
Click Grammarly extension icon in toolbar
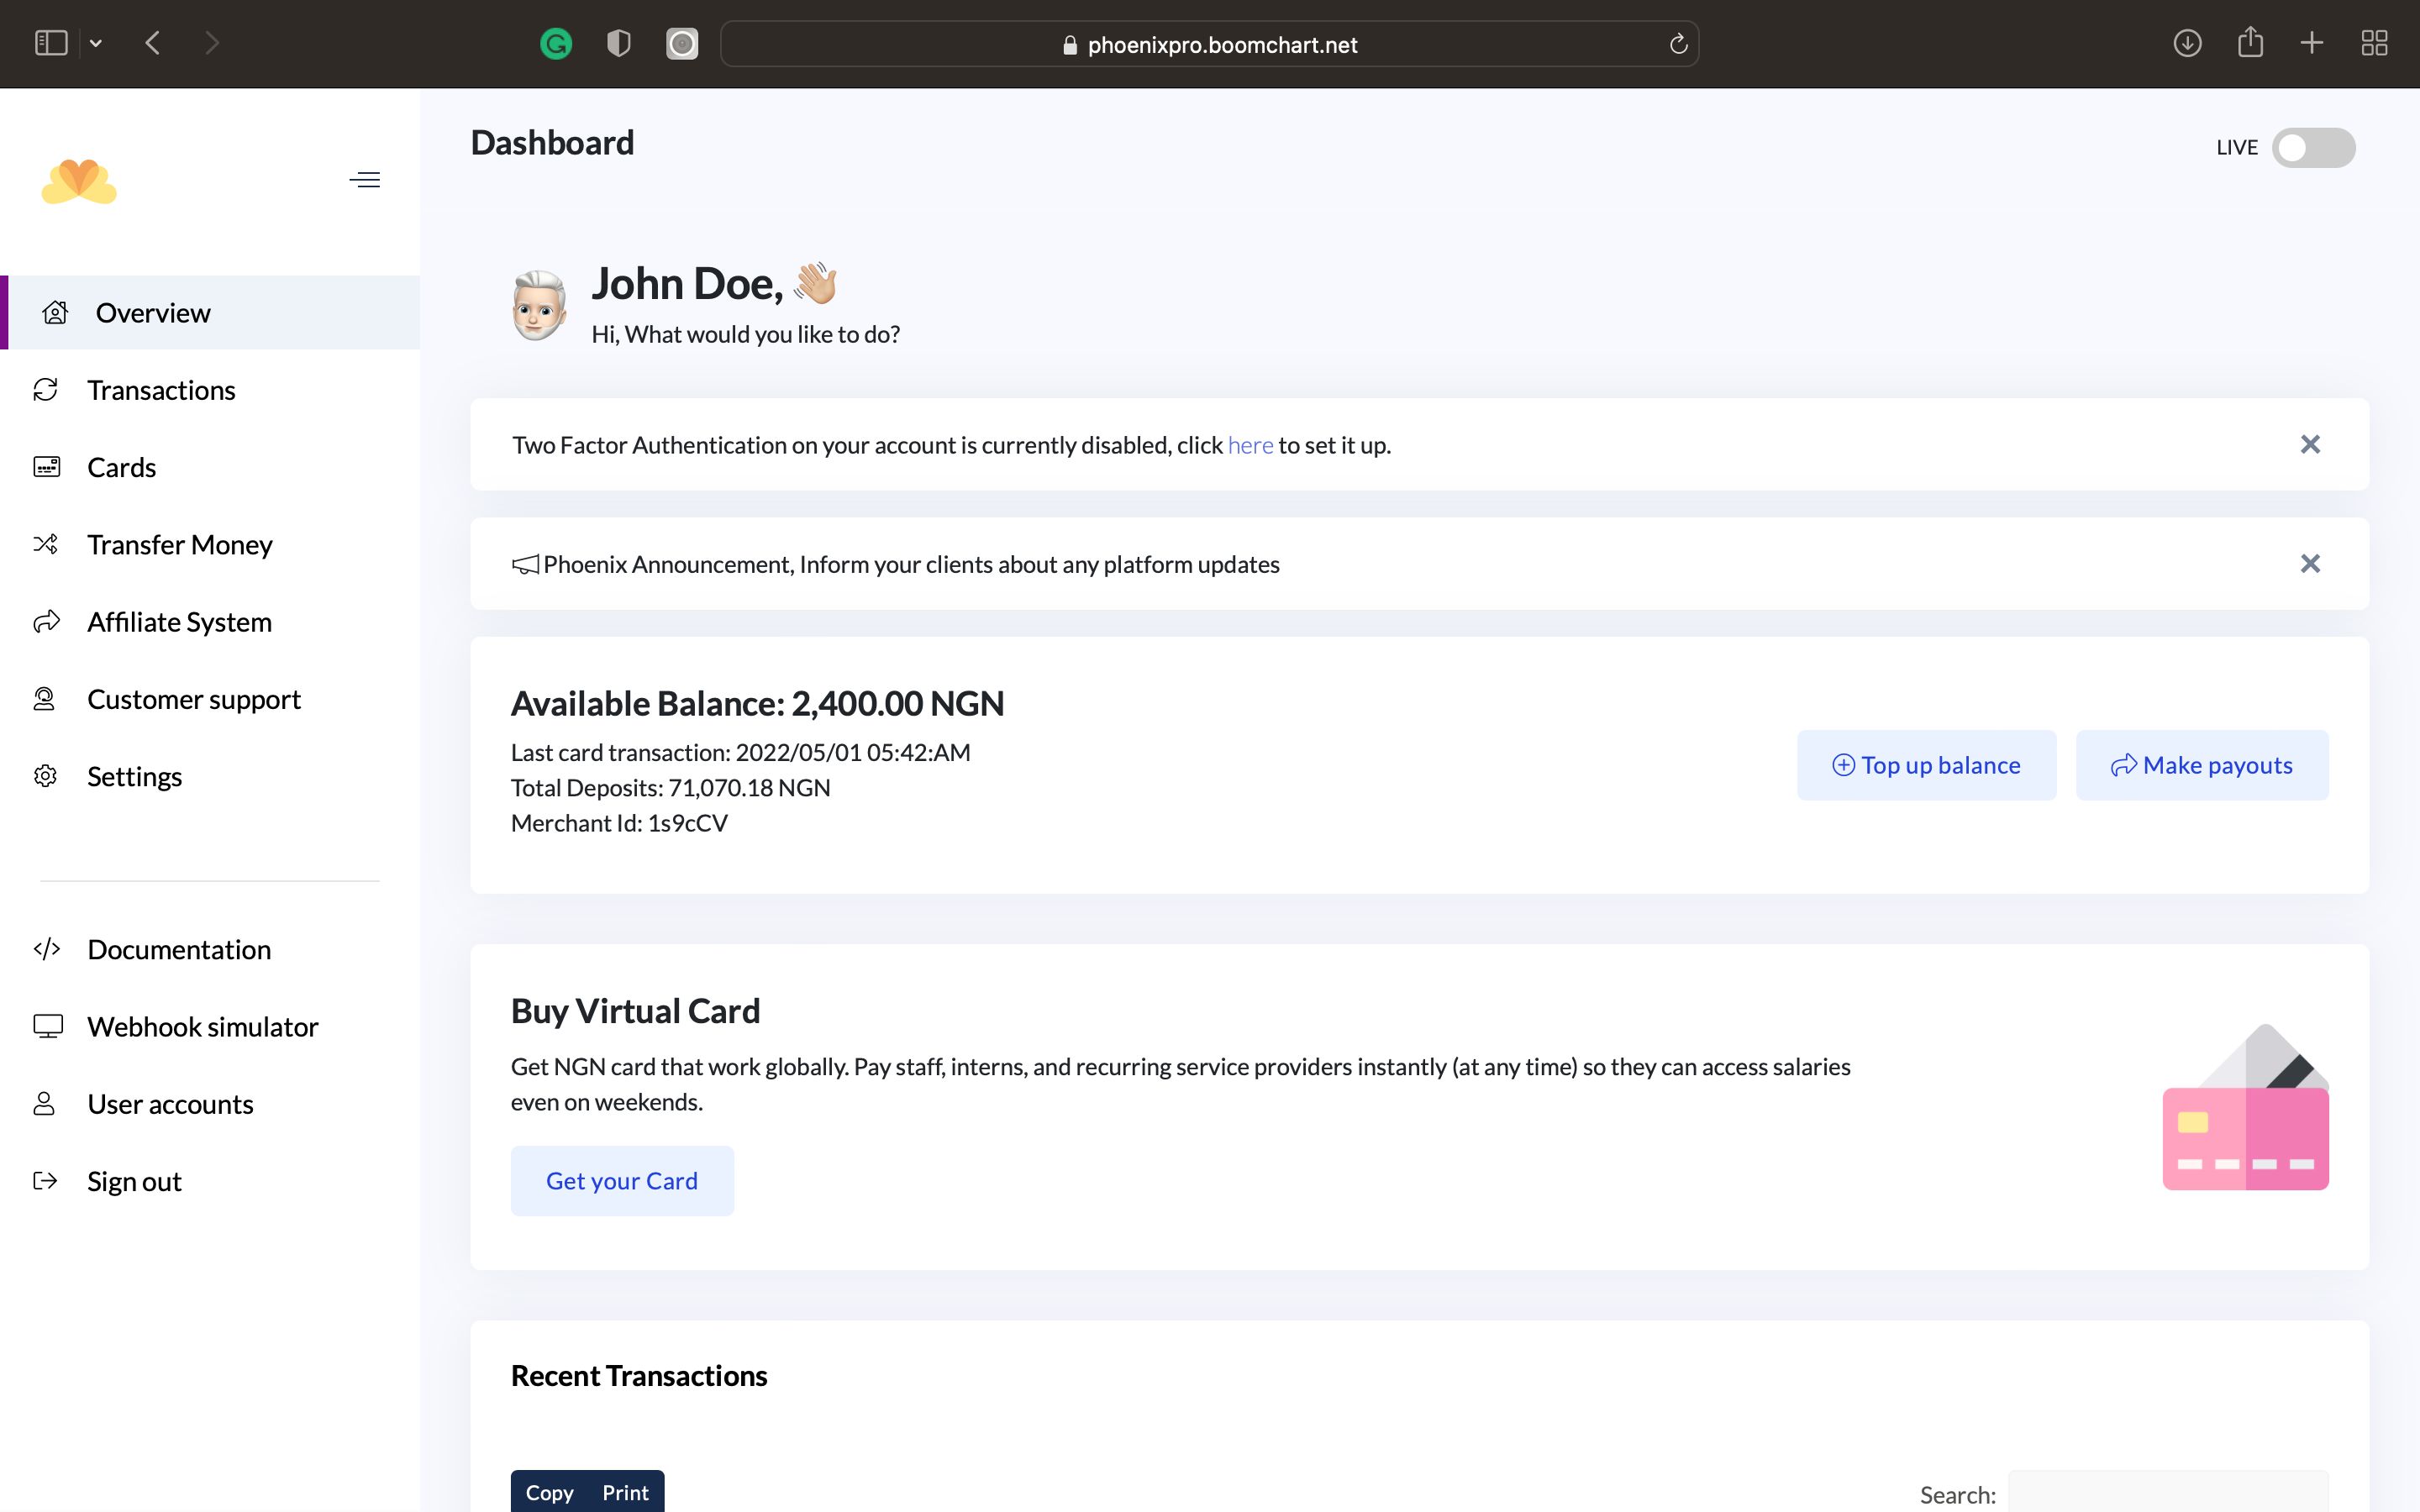coord(556,44)
